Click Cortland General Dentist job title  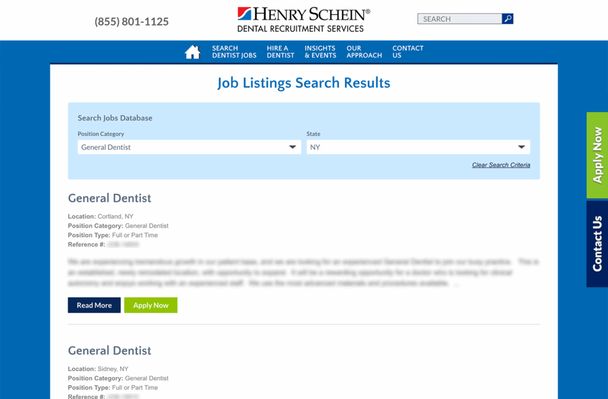[x=110, y=198]
